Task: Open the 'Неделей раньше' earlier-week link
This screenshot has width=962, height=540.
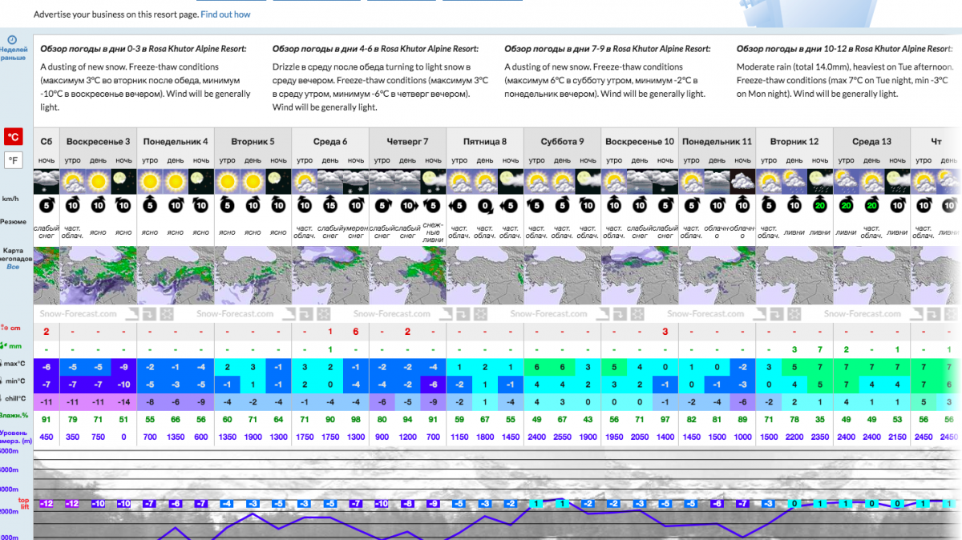Action: point(13,48)
